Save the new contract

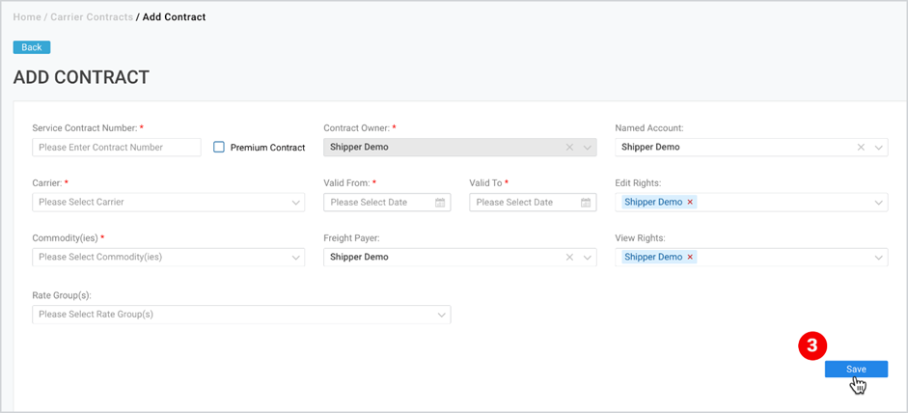856,369
